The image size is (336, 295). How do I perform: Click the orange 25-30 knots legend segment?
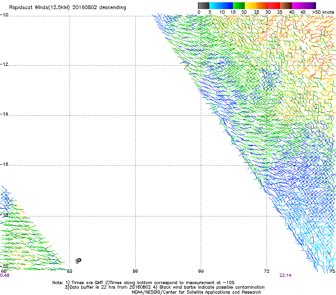pyautogui.click(x=262, y=5)
